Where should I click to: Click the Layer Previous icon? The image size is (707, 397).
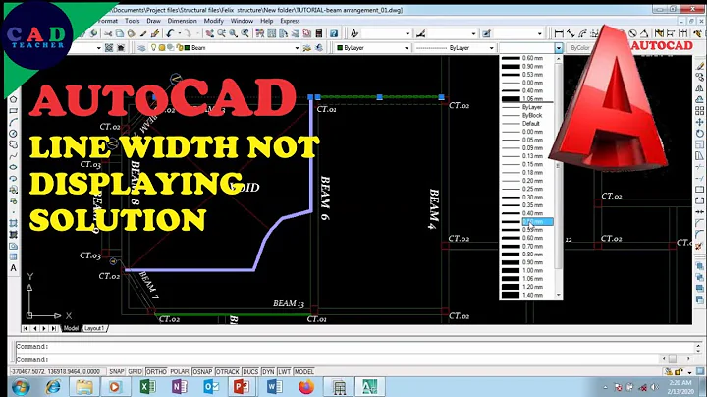coord(319,48)
